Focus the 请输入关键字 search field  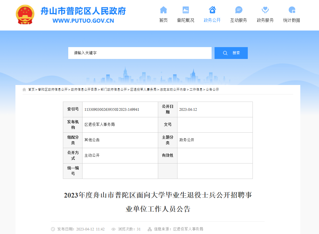coord(140,53)
